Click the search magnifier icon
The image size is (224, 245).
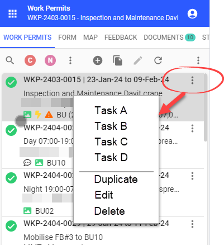[x=10, y=60]
